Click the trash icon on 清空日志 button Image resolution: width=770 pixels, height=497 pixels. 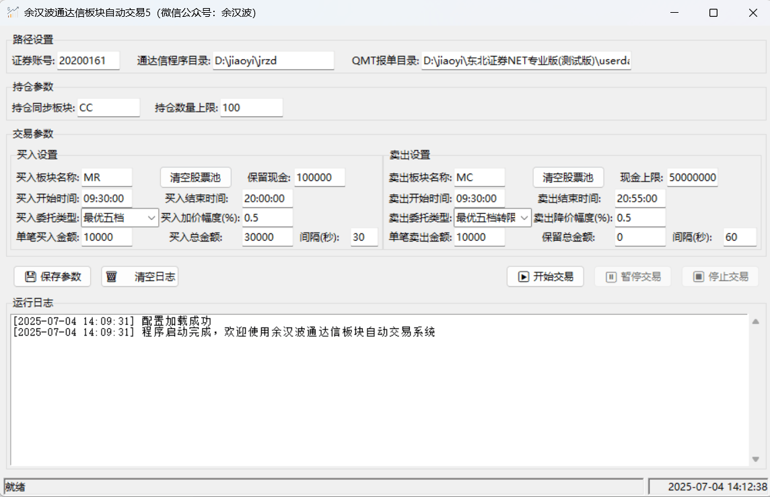[x=112, y=276]
